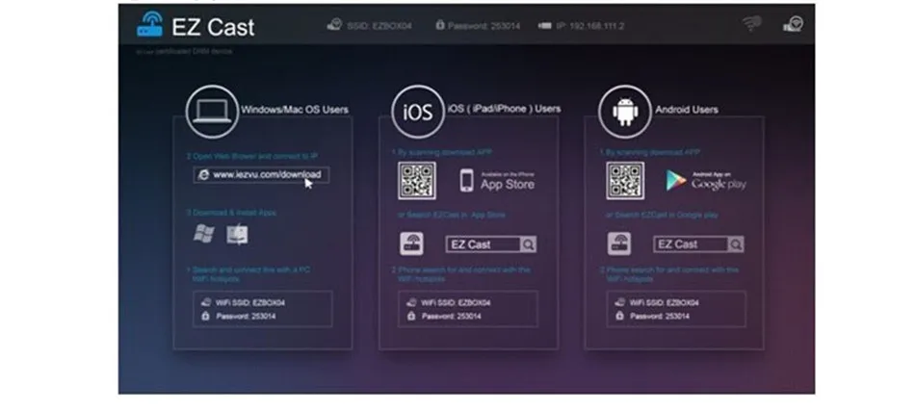
Task: Click the iOS circle icon
Action: (x=418, y=112)
